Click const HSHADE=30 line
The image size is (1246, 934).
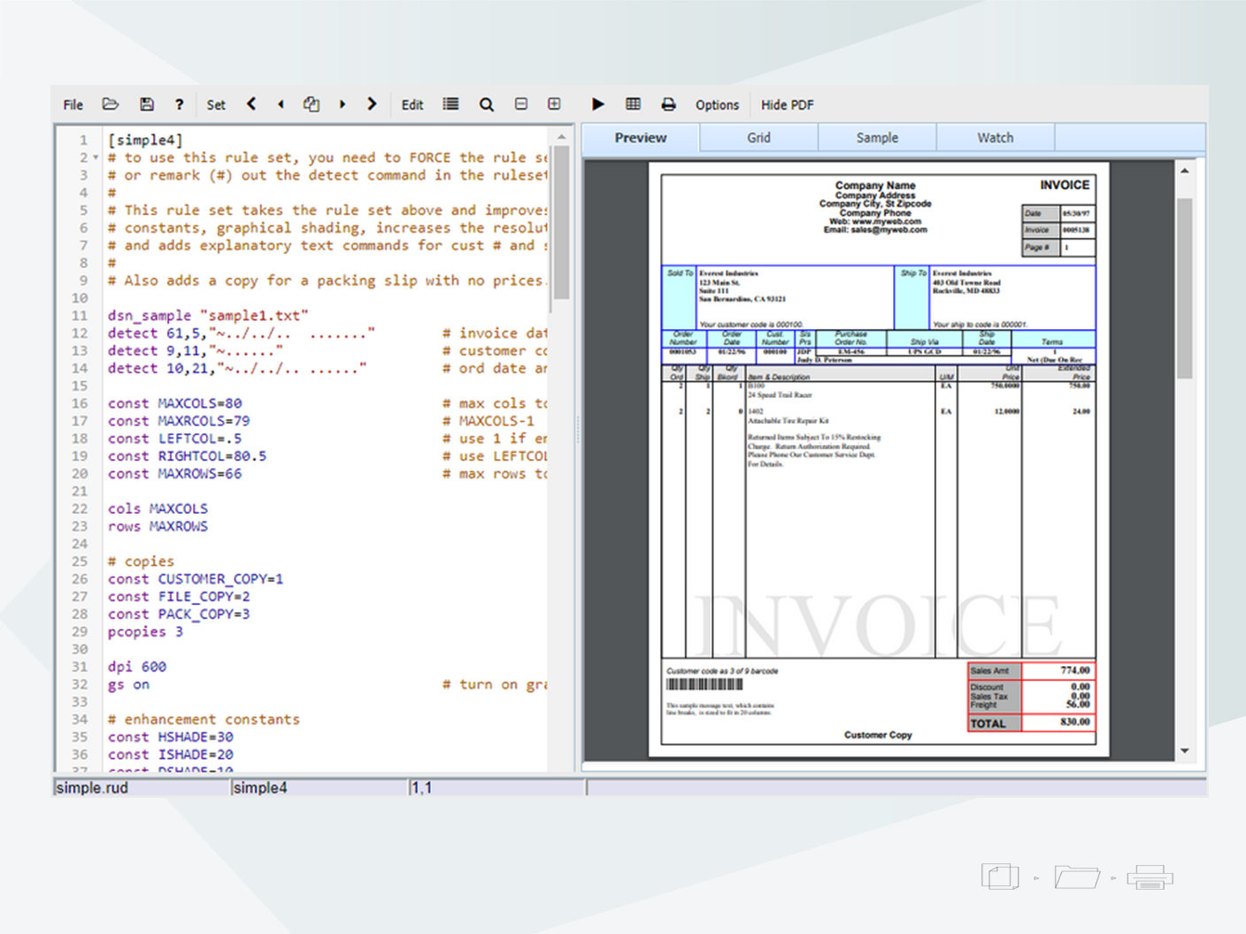coord(171,737)
